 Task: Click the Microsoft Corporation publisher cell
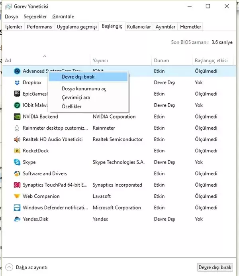click(x=117, y=208)
